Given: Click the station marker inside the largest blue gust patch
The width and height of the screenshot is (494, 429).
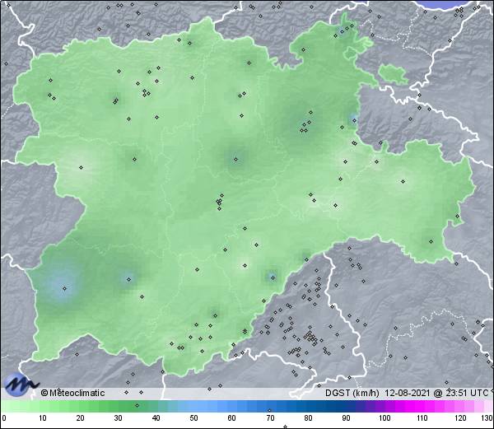Looking at the screenshot, I should [x=64, y=288].
